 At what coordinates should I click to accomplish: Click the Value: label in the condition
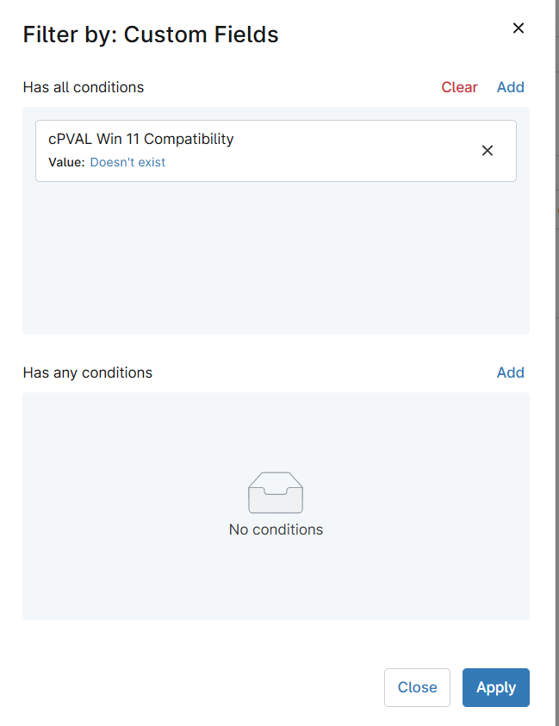(66, 162)
